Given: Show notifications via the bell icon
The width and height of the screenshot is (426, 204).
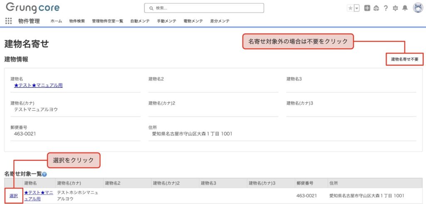Looking at the screenshot, I should coord(405,8).
